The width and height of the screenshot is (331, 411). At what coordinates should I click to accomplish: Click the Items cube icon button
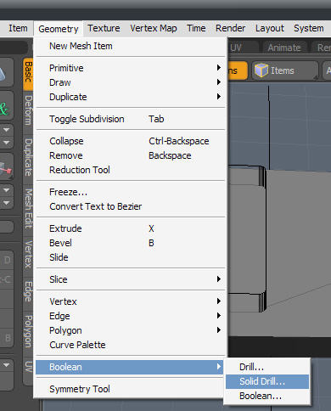284,70
